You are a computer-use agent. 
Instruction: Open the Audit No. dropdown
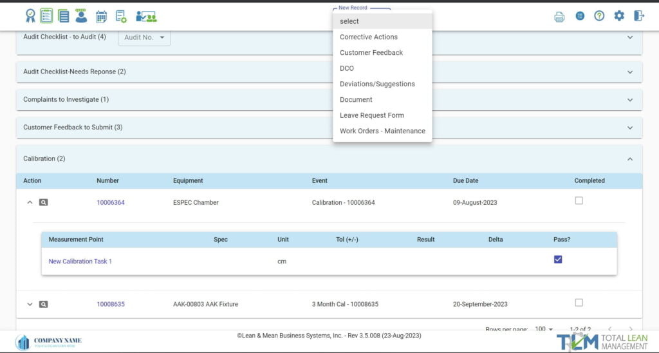pyautogui.click(x=144, y=37)
